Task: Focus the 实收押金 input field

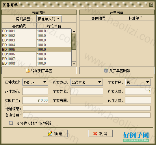Action: 35,100
